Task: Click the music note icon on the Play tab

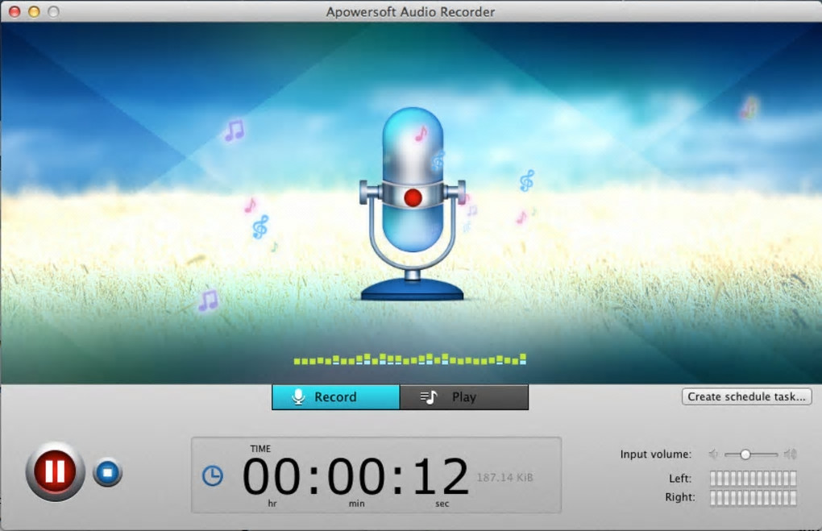Action: 428,397
